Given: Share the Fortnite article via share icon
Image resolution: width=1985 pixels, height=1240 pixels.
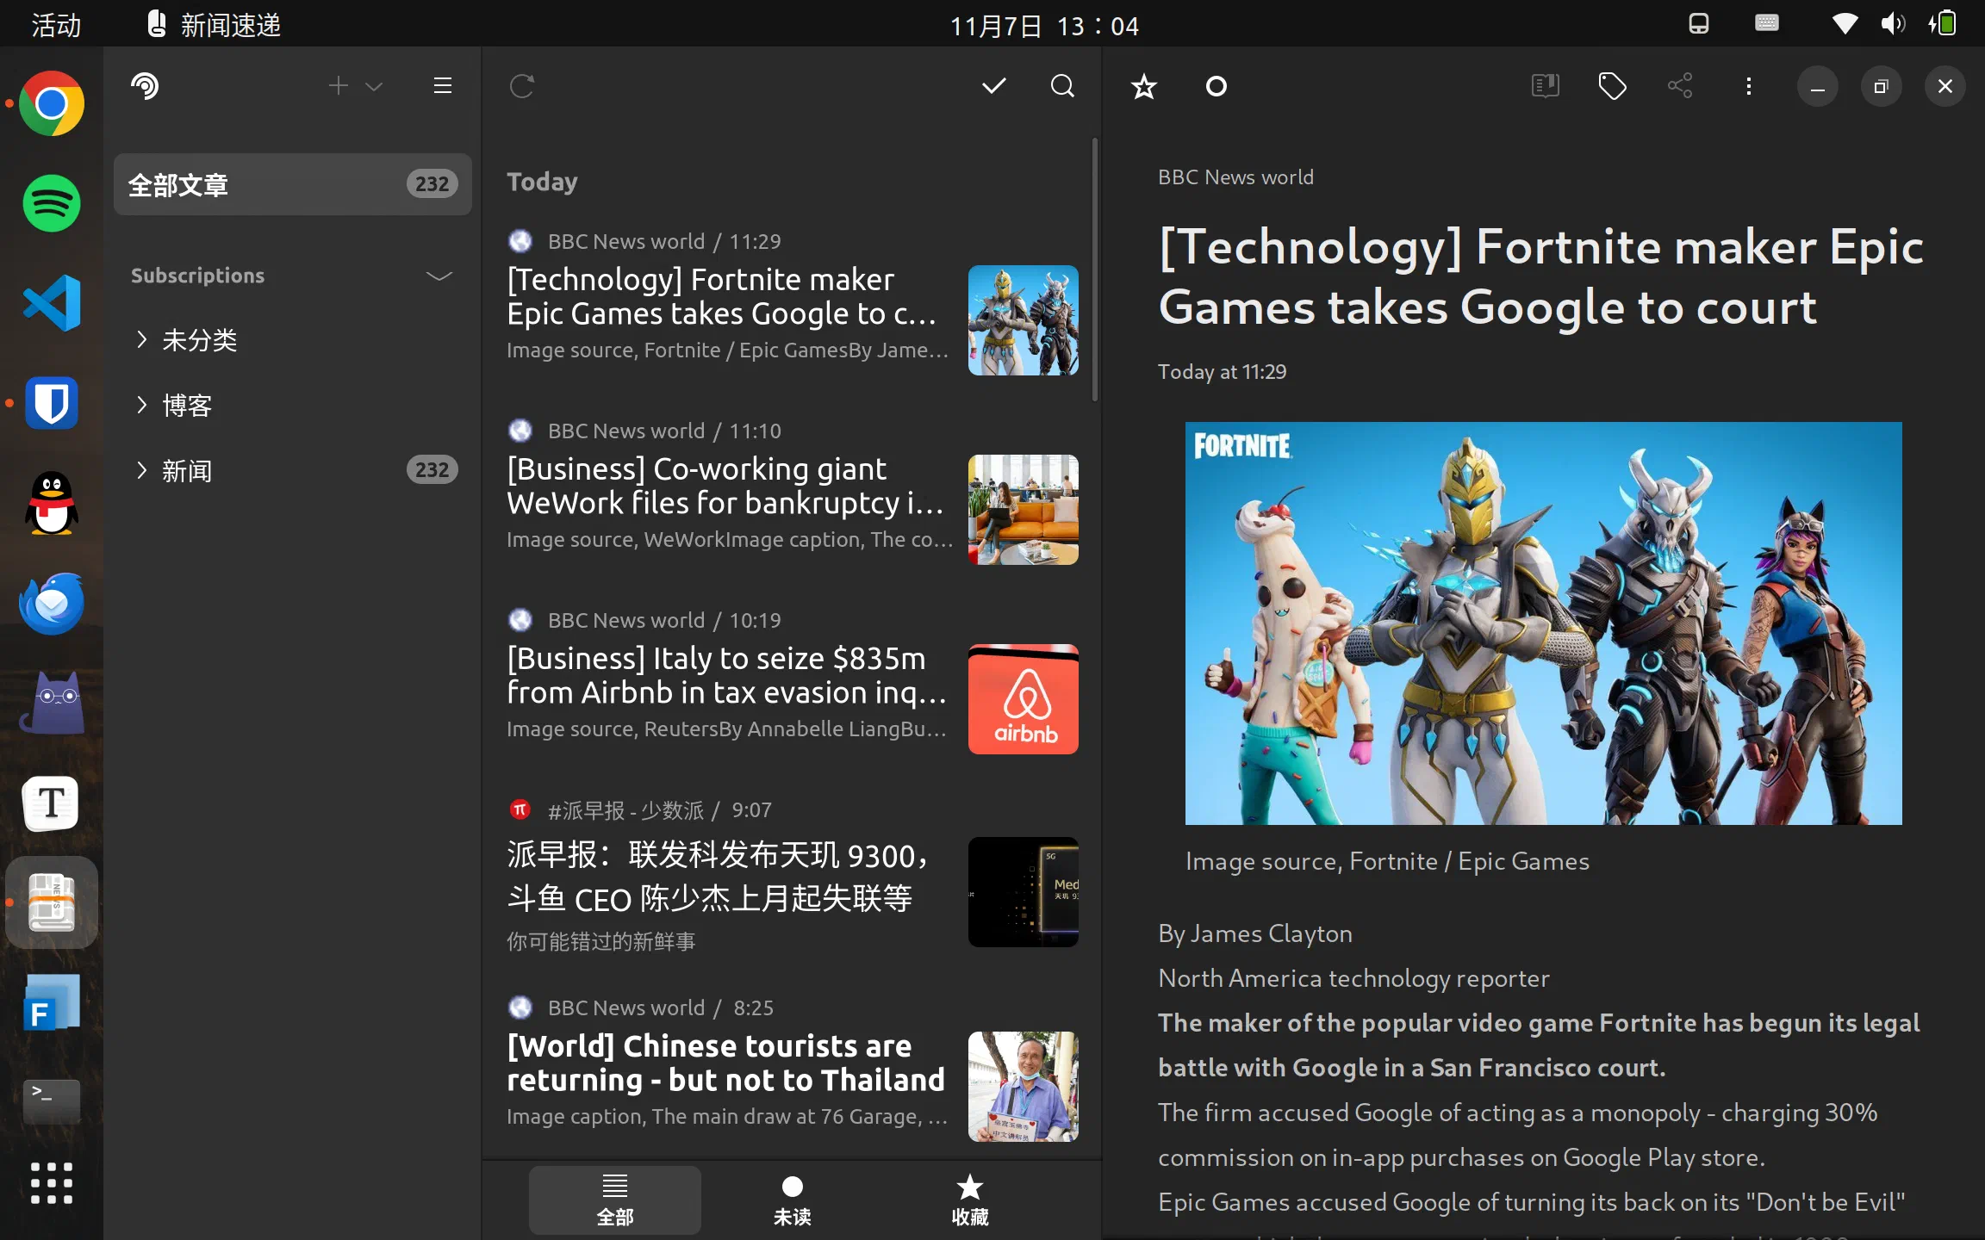Looking at the screenshot, I should click(1681, 86).
